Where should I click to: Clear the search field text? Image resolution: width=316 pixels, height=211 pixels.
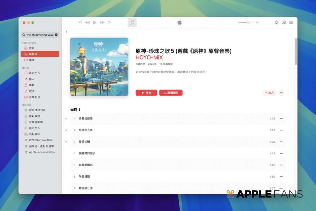pos(56,35)
